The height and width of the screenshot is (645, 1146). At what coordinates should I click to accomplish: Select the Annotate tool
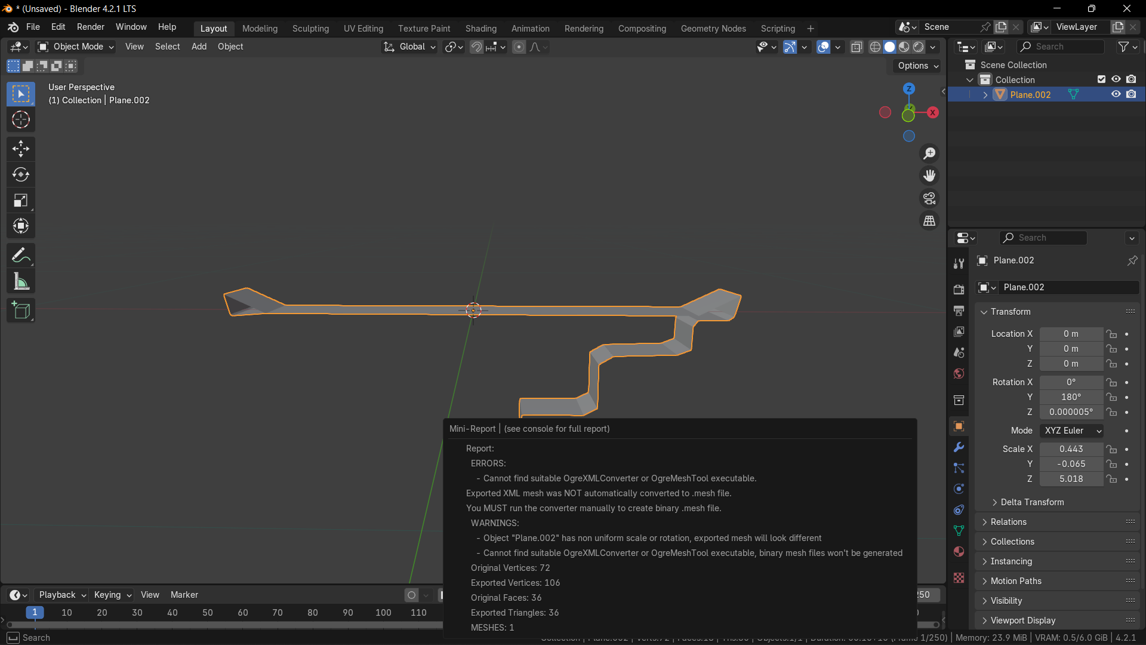coord(21,256)
